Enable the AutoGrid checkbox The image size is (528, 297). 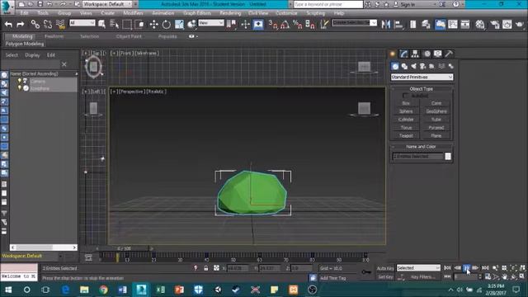pyautogui.click(x=405, y=96)
